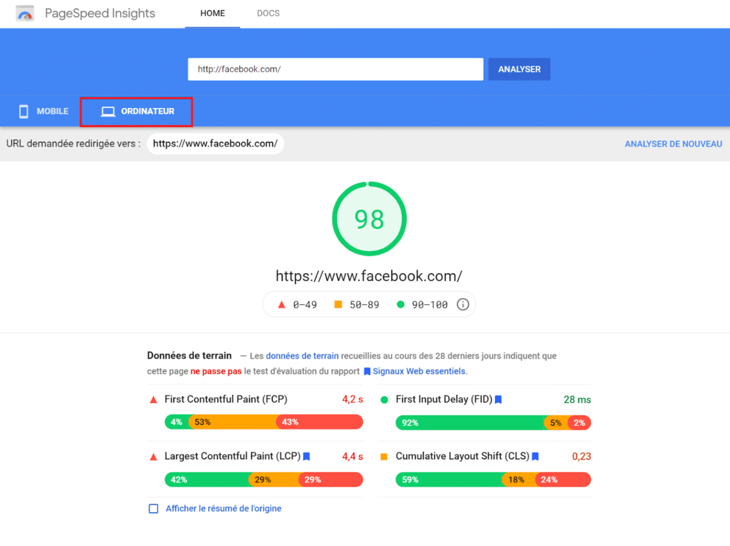Click the First Contentful Paint (FCP) label
Viewport: 730px width, 546px height.
(226, 399)
